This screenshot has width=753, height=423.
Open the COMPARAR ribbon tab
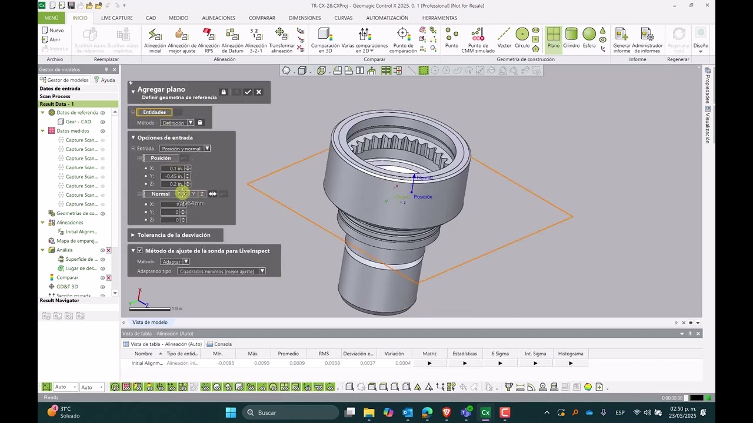point(262,18)
